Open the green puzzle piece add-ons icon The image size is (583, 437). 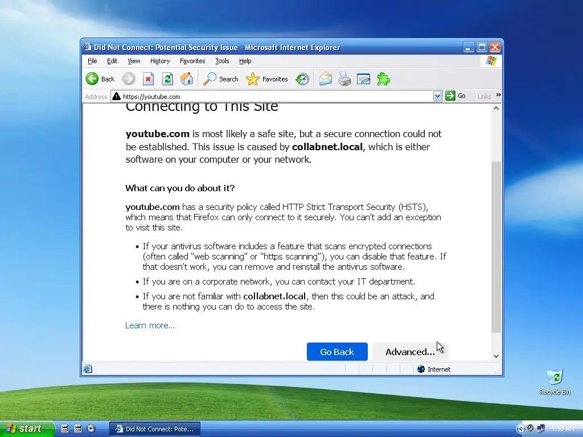[x=383, y=79]
